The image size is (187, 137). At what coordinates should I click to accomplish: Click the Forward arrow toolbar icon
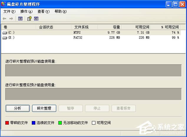click(x=11, y=19)
